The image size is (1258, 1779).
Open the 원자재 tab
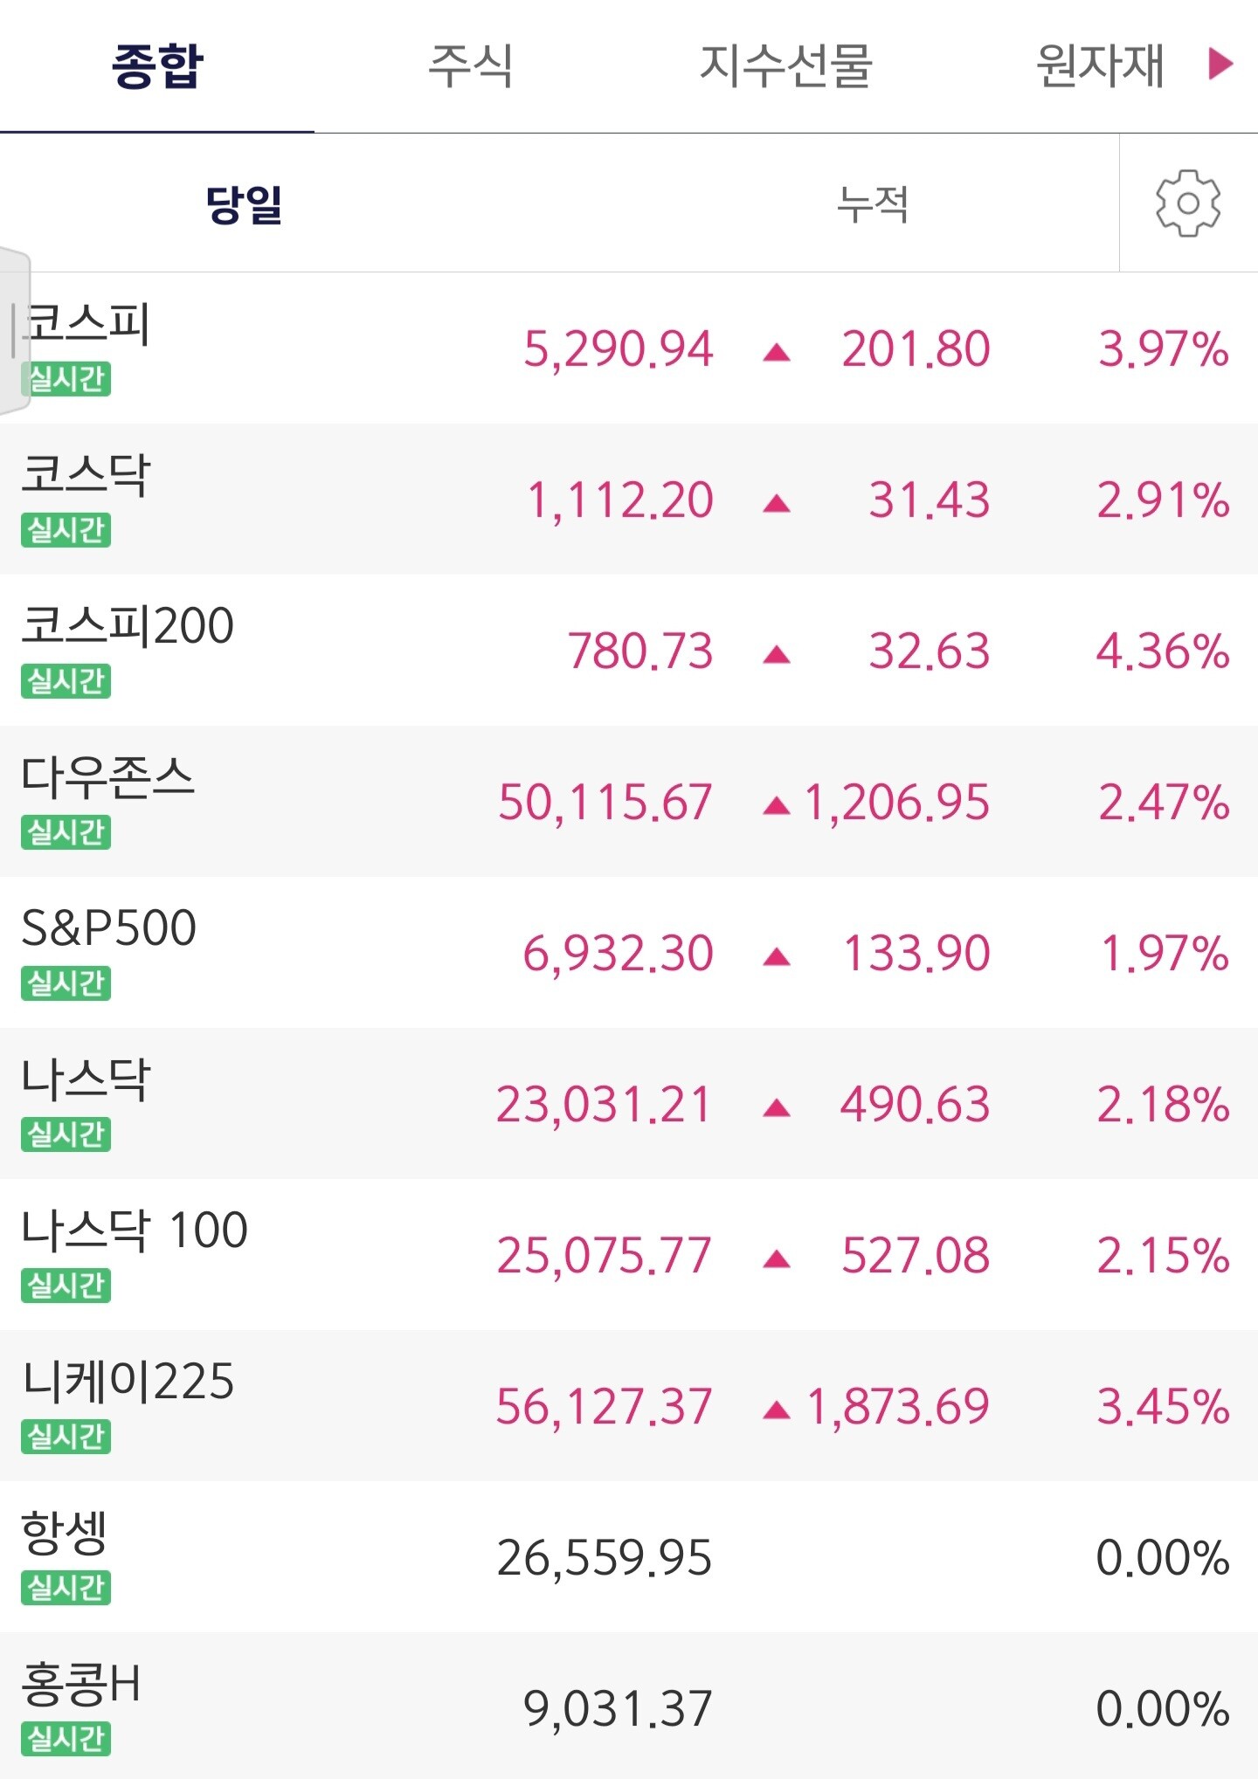(x=1100, y=66)
